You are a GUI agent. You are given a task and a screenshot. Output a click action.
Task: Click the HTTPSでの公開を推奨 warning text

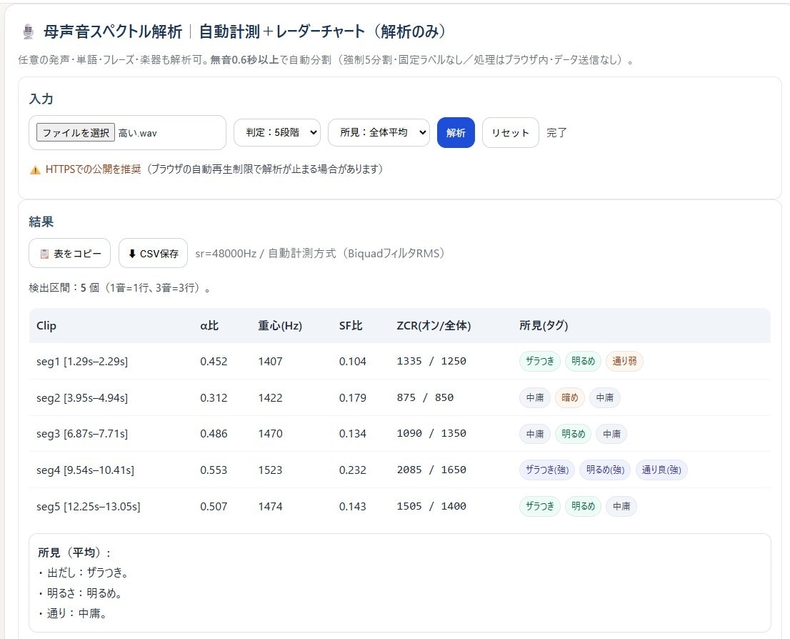click(93, 169)
